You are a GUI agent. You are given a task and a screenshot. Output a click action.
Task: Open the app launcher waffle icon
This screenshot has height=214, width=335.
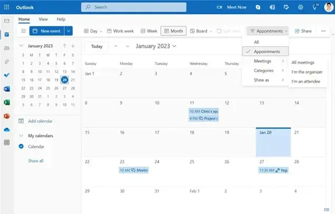[7, 7]
